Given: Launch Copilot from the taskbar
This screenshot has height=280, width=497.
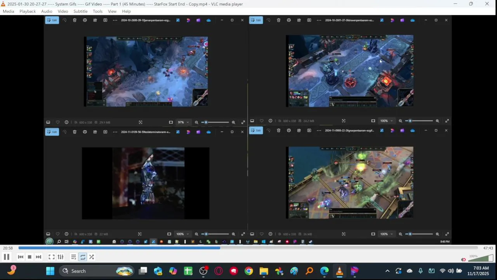Looking at the screenshot, I should (x=173, y=271).
